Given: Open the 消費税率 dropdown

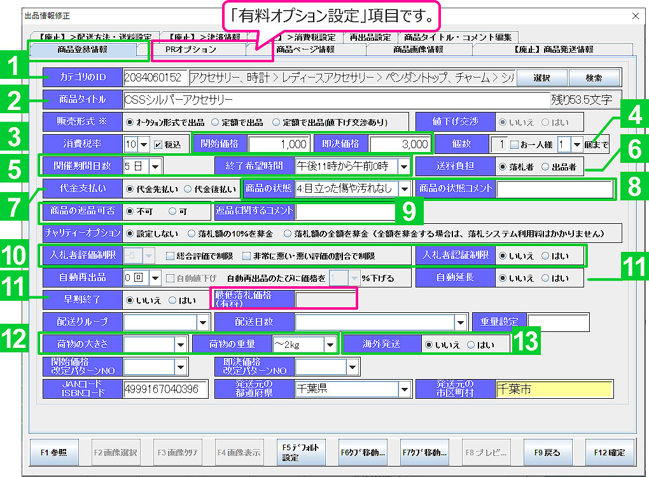Looking at the screenshot, I should (x=143, y=144).
